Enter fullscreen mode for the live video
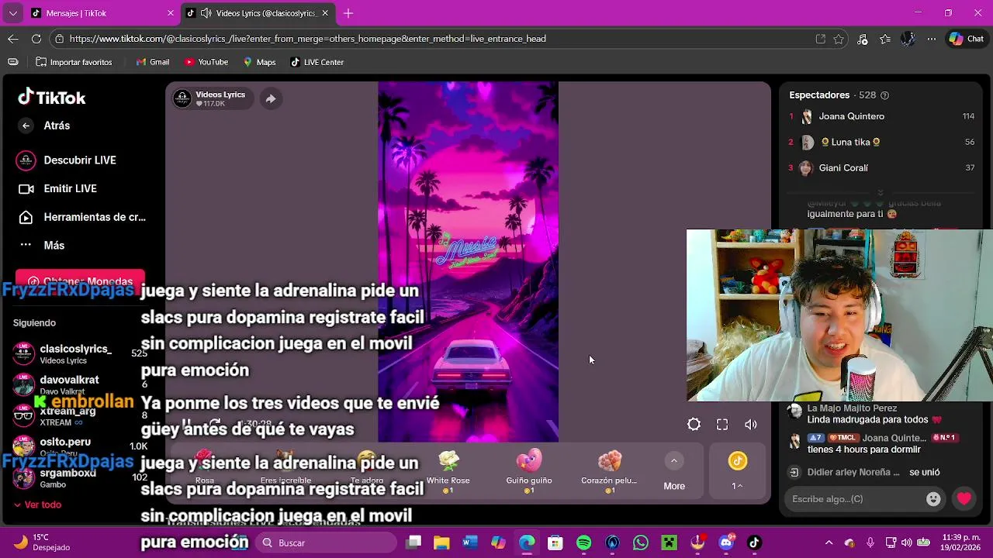Image resolution: width=993 pixels, height=558 pixels. pyautogui.click(x=722, y=425)
